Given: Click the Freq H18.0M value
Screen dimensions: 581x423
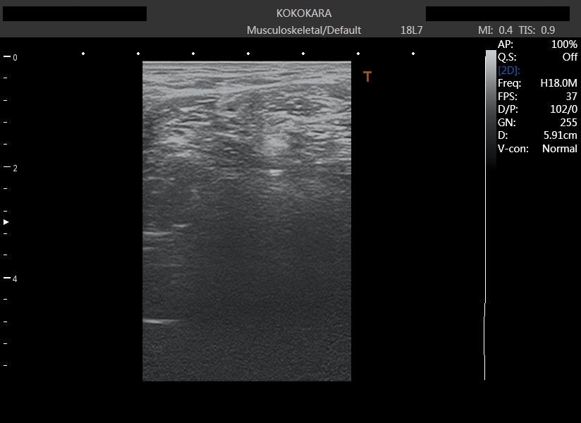Looking at the screenshot, I should 558,83.
